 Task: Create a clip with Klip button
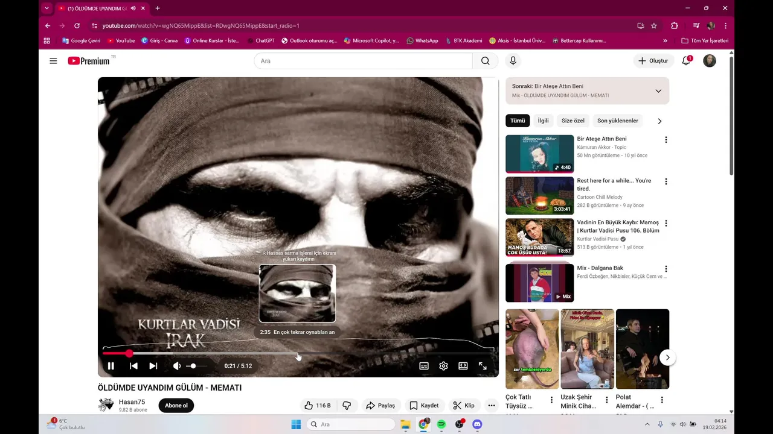click(x=464, y=406)
